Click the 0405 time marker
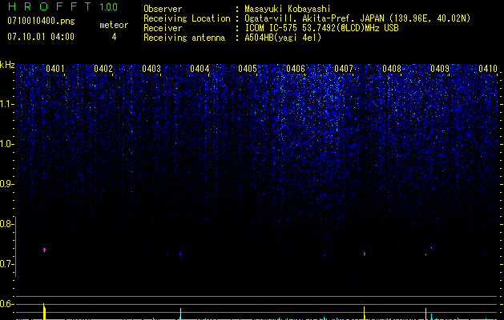 click(x=248, y=69)
